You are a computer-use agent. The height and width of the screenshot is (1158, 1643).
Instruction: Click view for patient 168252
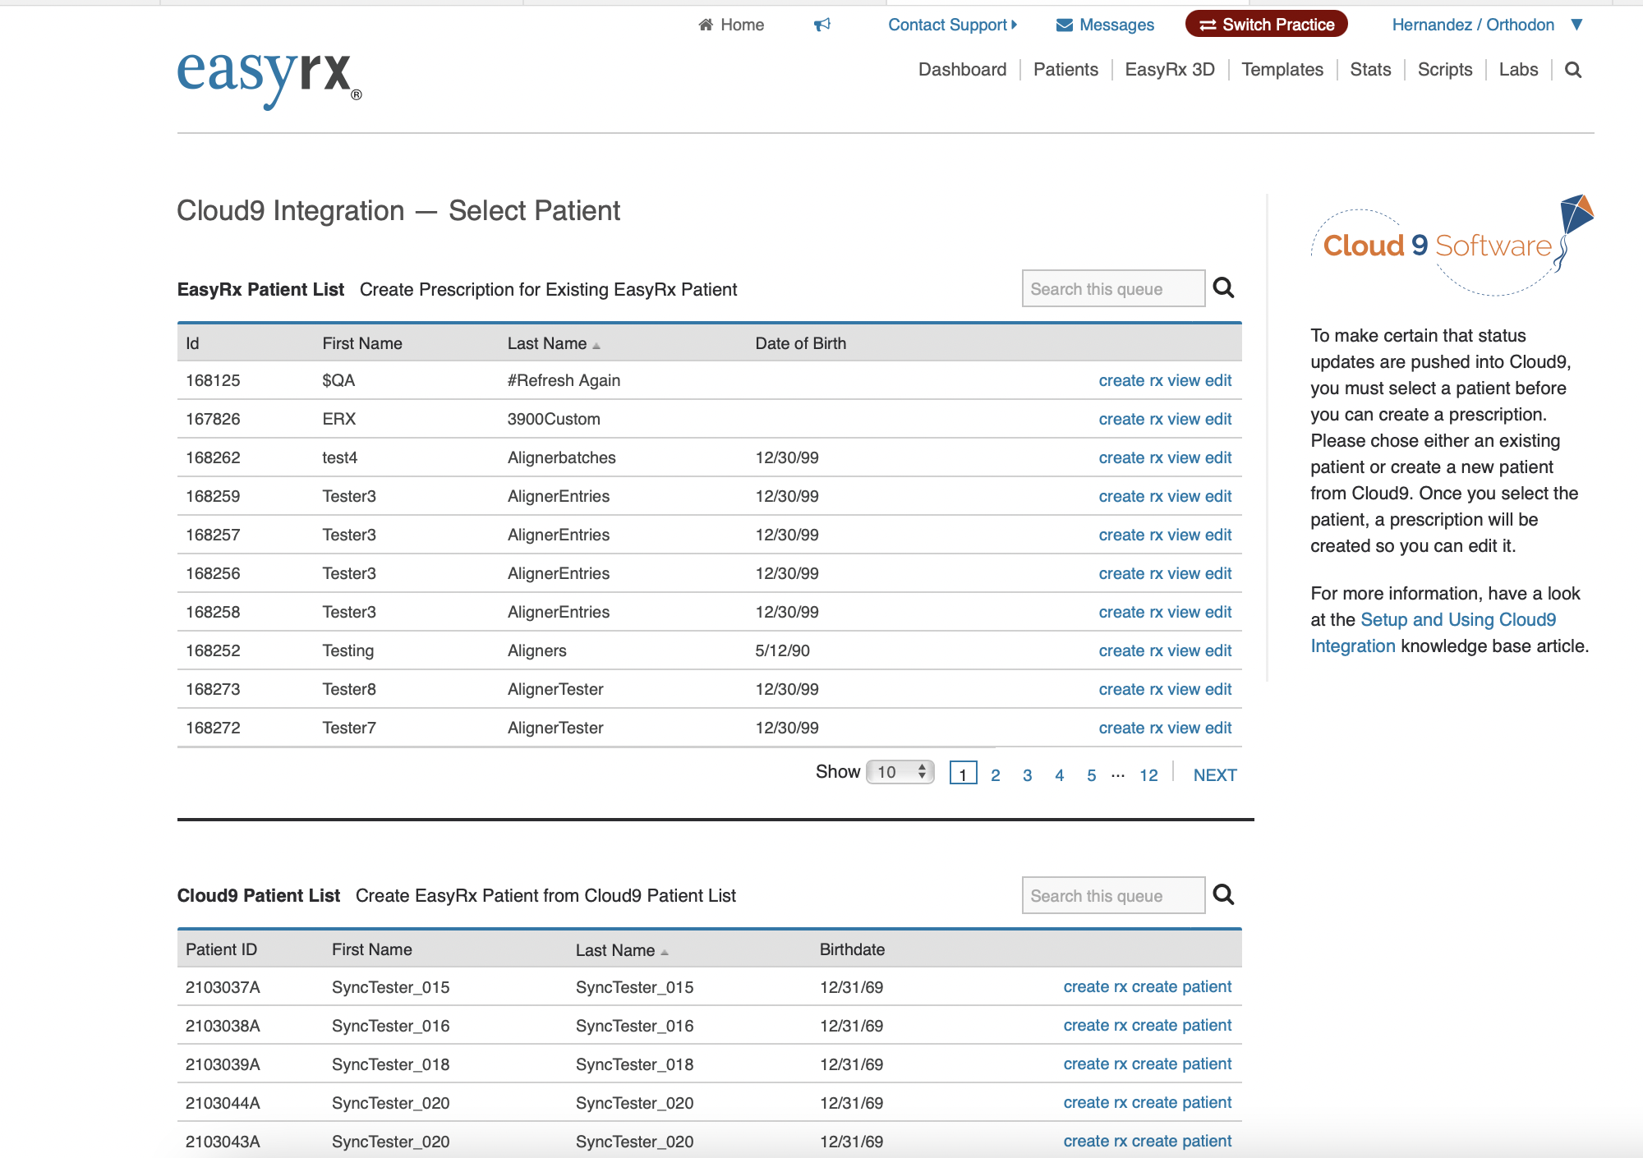pyautogui.click(x=1184, y=650)
